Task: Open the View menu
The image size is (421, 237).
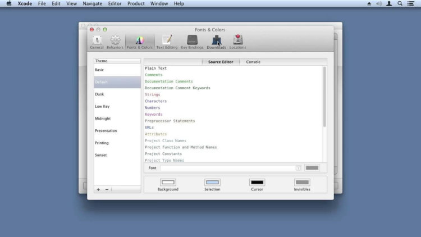Action: pos(71,3)
